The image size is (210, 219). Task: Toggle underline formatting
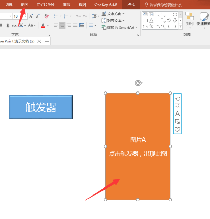pyautogui.click(x=1, y=25)
